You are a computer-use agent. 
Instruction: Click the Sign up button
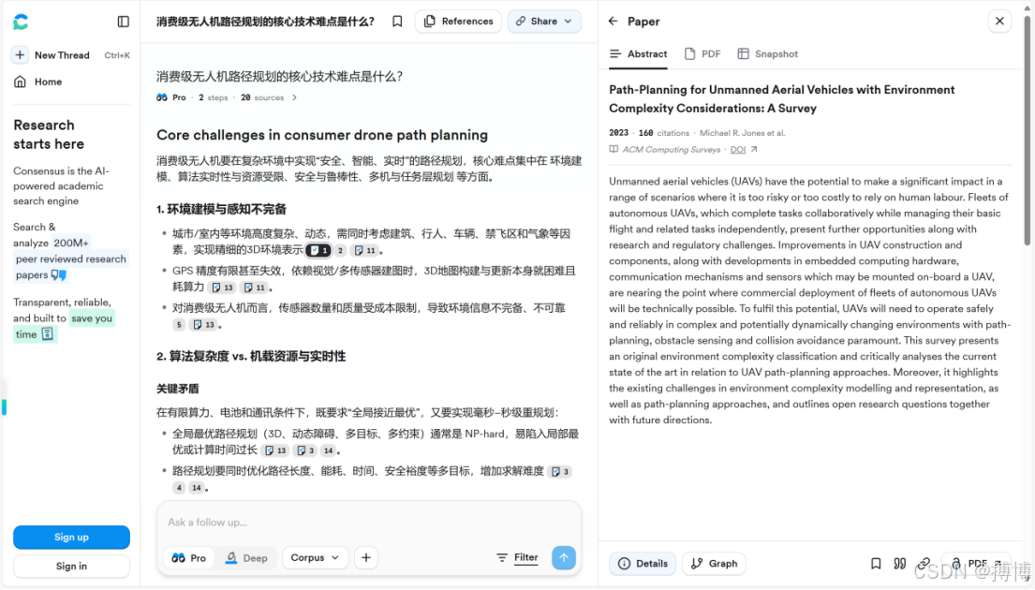point(71,538)
